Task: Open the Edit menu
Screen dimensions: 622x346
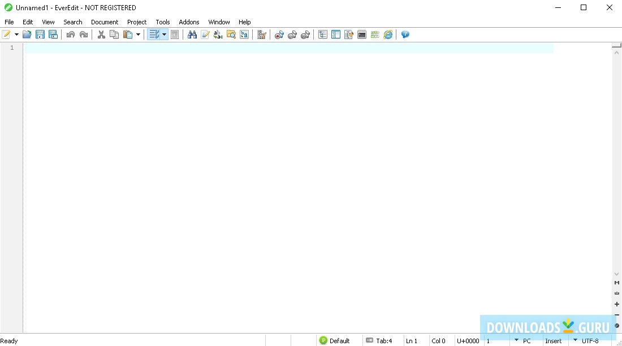Action: 28,22
